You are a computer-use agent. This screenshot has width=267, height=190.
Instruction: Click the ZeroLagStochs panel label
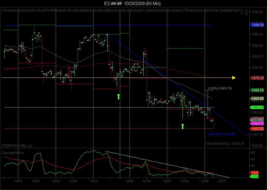(13, 153)
